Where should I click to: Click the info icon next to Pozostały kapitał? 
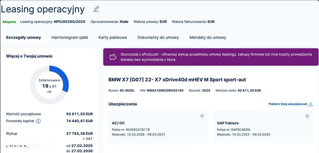pos(38,121)
